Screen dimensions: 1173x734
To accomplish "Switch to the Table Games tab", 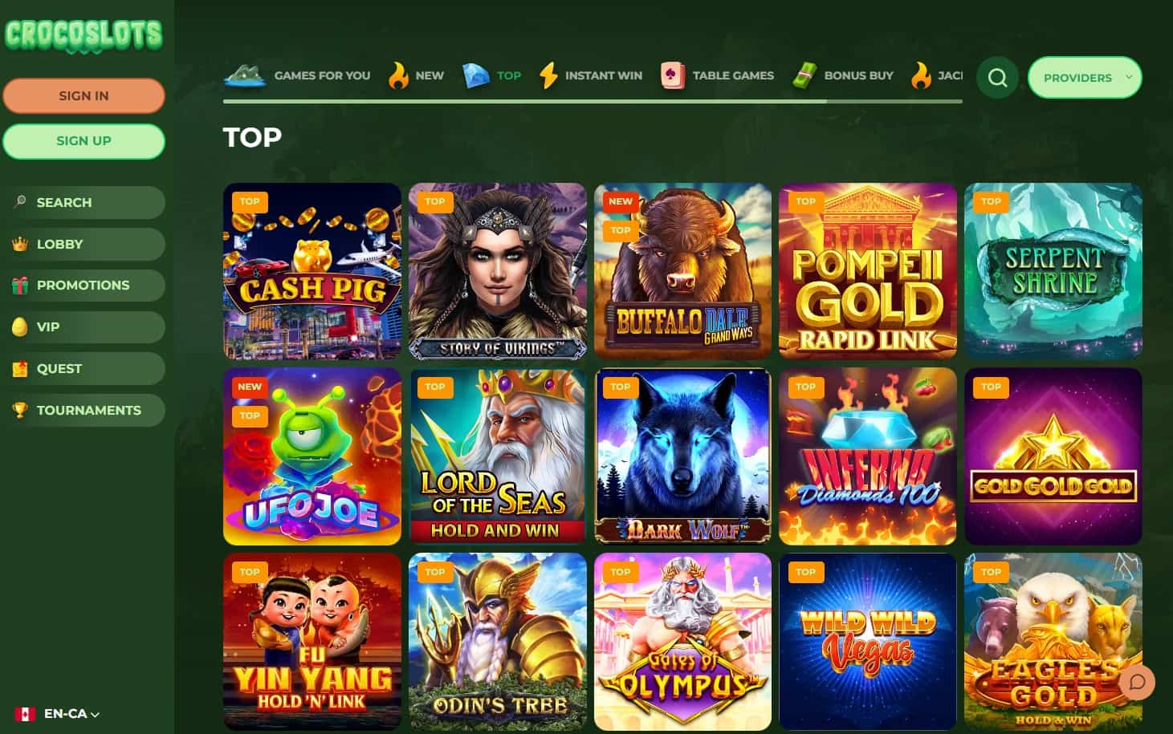I will 716,75.
